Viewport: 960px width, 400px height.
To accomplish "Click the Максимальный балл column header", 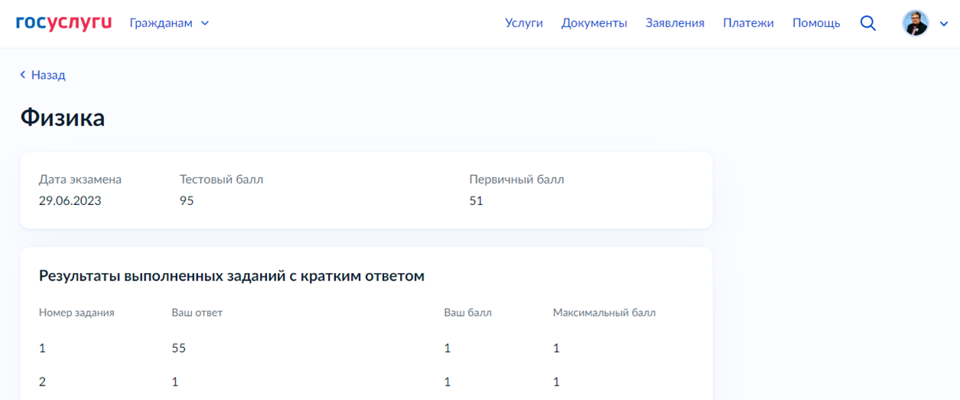I will [604, 313].
